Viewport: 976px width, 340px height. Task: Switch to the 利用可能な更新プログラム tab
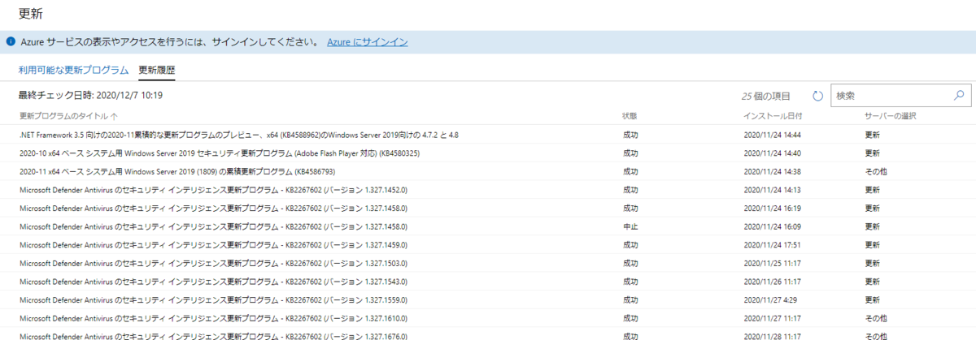pyautogui.click(x=74, y=71)
